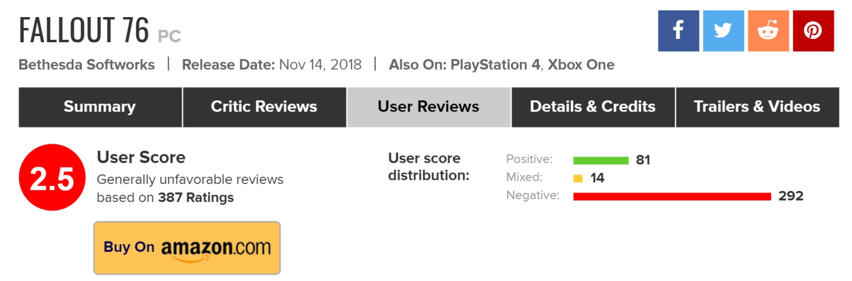
Task: Open the Summary tab
Action: tap(100, 107)
